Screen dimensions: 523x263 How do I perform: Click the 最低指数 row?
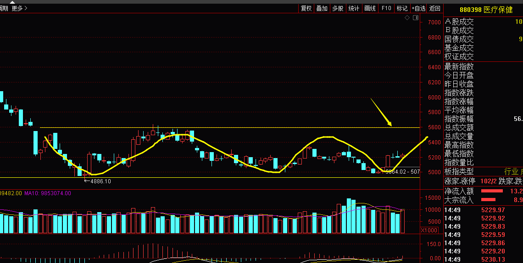coord(483,153)
